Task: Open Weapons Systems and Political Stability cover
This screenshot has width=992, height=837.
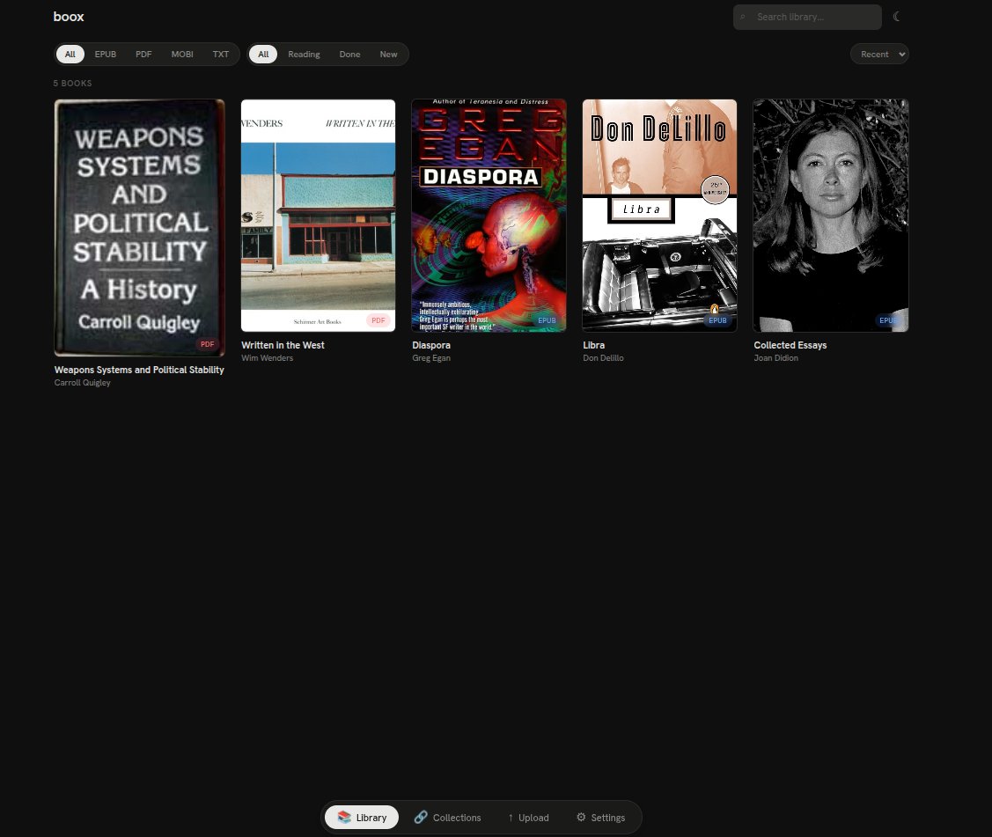Action: pyautogui.click(x=140, y=228)
